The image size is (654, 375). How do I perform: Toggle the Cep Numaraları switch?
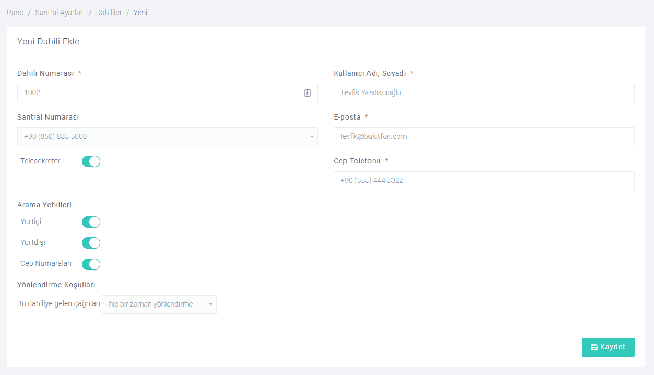[x=91, y=264]
